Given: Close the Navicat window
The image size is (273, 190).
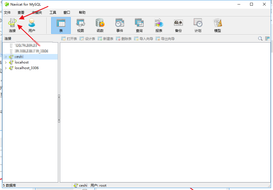Looking at the screenshot, I should (x=264, y=4).
